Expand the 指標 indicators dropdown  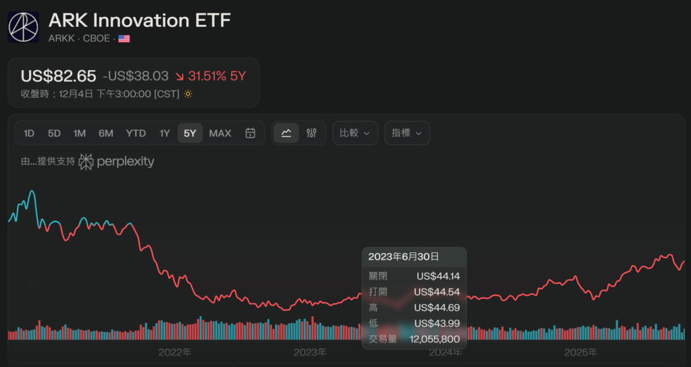tap(407, 133)
